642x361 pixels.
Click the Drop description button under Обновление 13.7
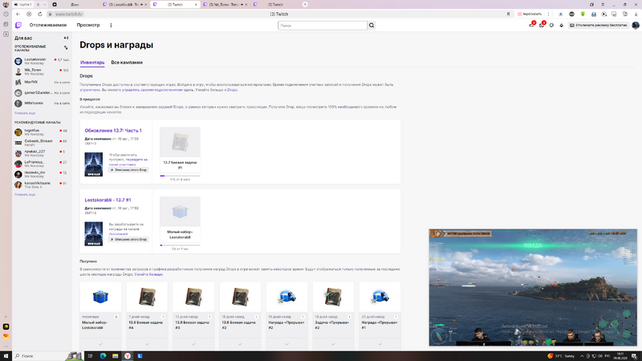(128, 170)
